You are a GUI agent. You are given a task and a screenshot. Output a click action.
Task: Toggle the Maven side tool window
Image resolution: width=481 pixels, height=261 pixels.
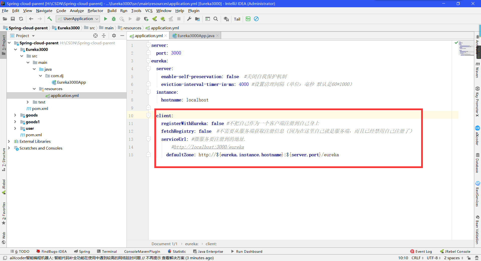(477, 70)
